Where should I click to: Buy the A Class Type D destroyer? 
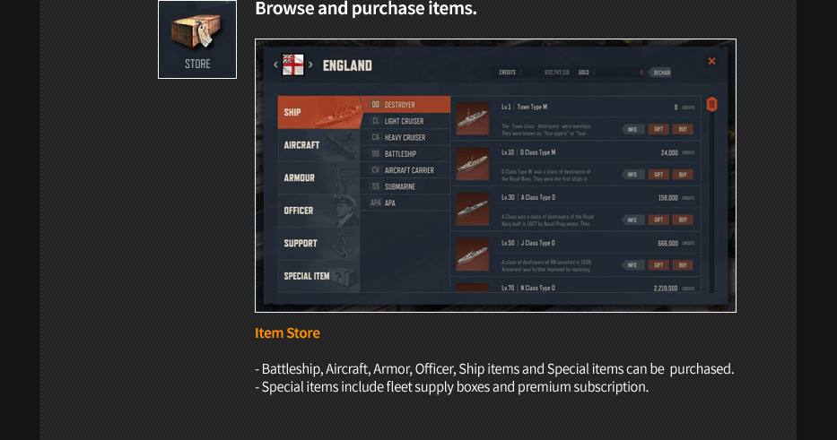(684, 220)
